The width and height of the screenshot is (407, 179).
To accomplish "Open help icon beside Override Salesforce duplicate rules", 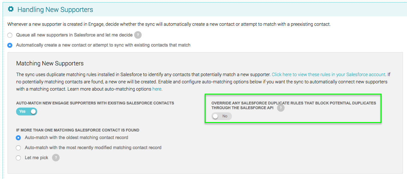I will click(280, 108).
